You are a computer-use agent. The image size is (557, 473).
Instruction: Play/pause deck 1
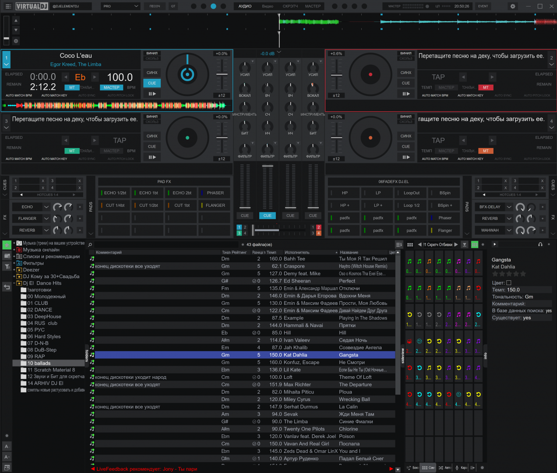coord(152,94)
